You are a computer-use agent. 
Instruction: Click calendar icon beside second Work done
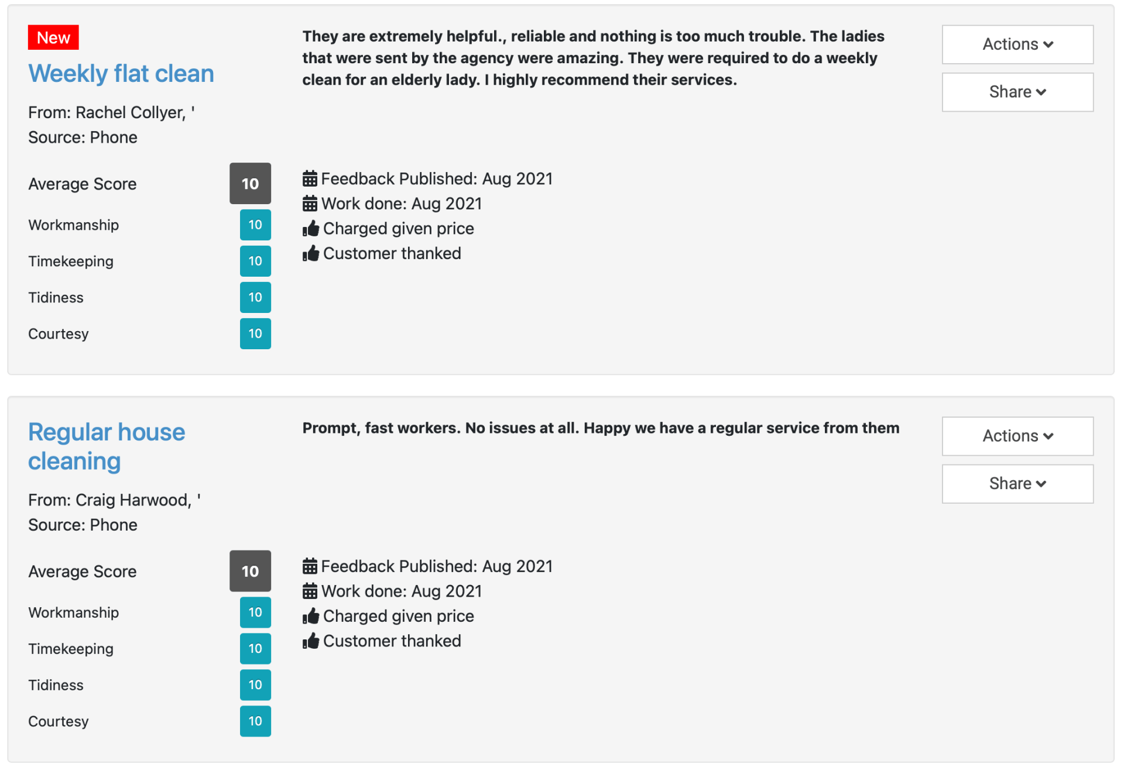click(x=310, y=591)
